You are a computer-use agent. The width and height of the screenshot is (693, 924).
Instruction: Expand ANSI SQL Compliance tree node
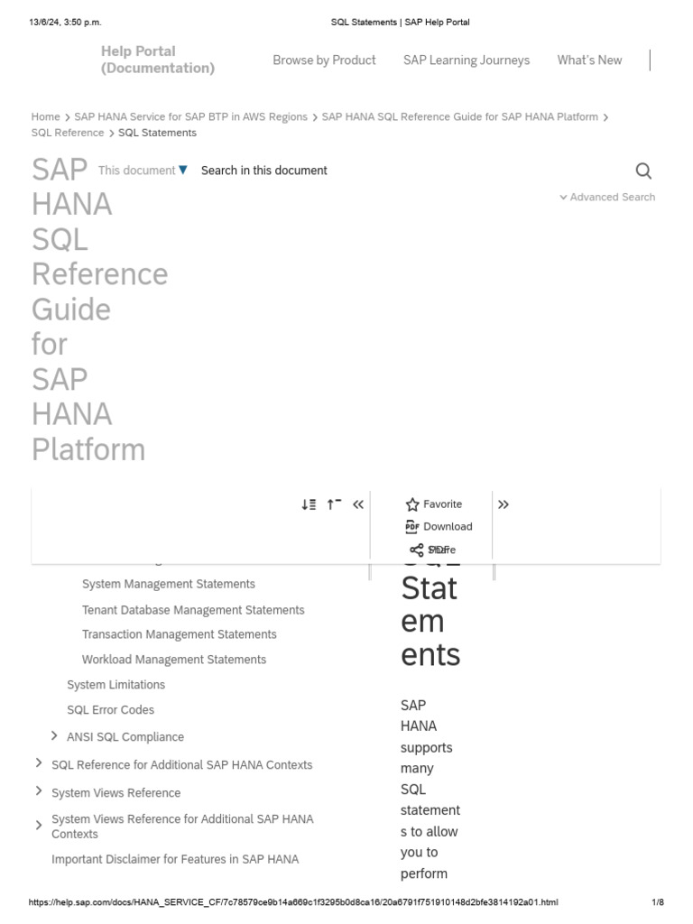tap(54, 736)
